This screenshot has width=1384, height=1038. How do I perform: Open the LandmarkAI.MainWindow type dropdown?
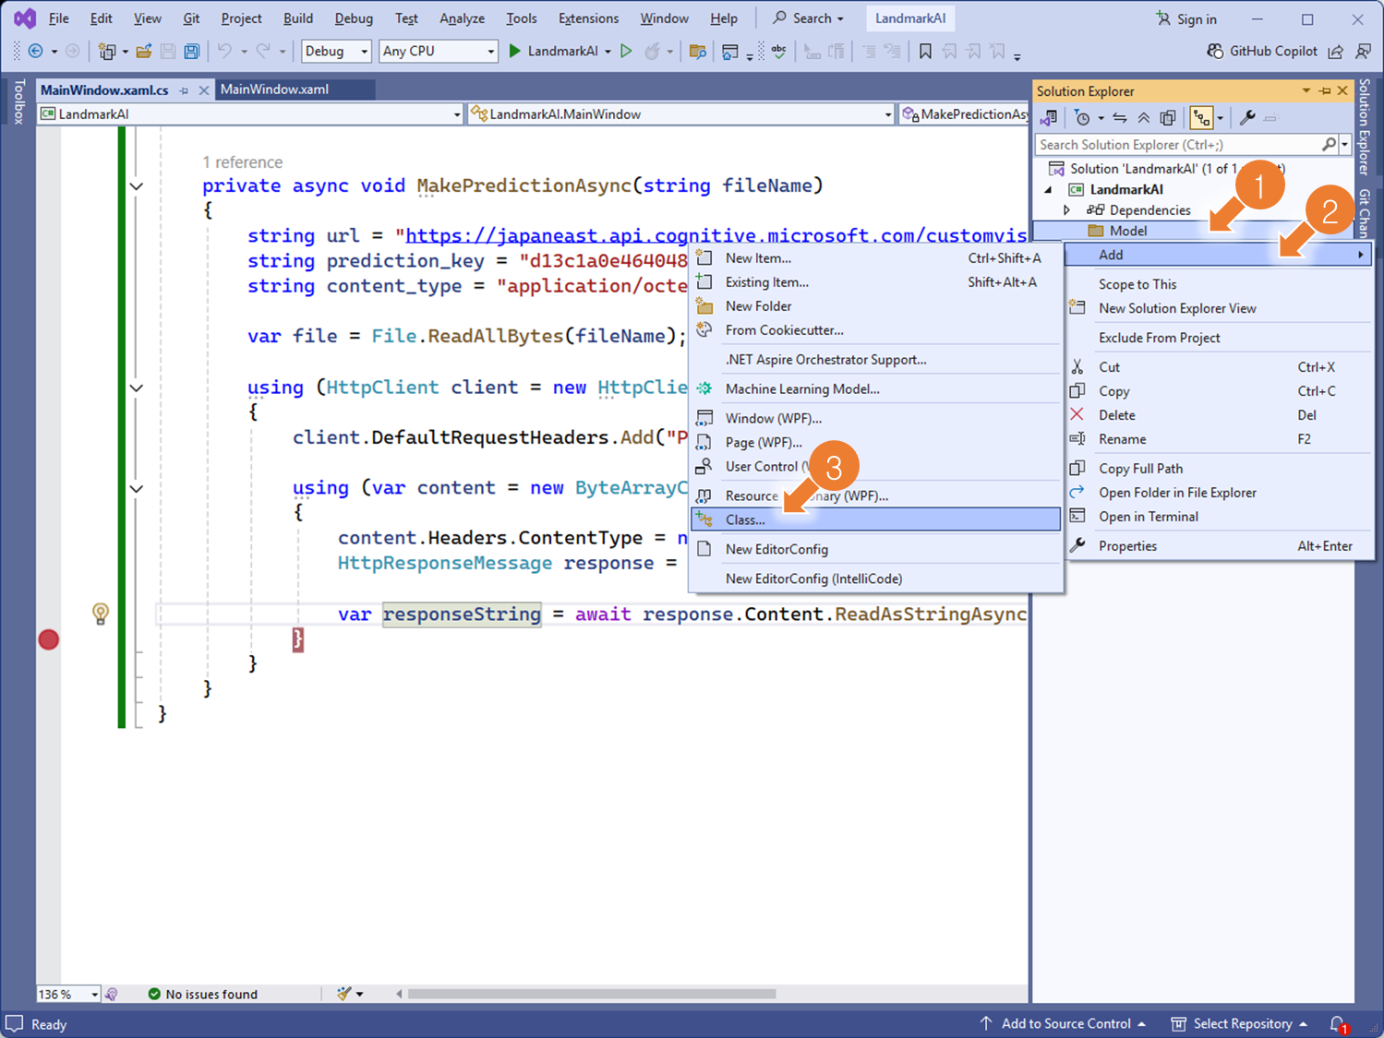pyautogui.click(x=681, y=114)
